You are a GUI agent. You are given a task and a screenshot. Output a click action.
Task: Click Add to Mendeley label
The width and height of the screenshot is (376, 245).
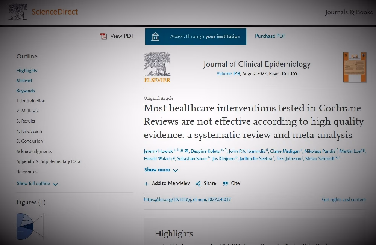click(170, 183)
